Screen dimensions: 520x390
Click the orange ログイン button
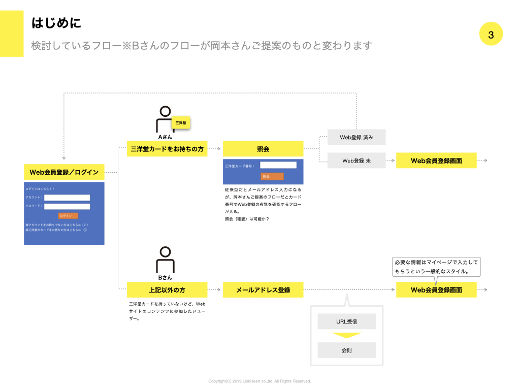(68, 216)
